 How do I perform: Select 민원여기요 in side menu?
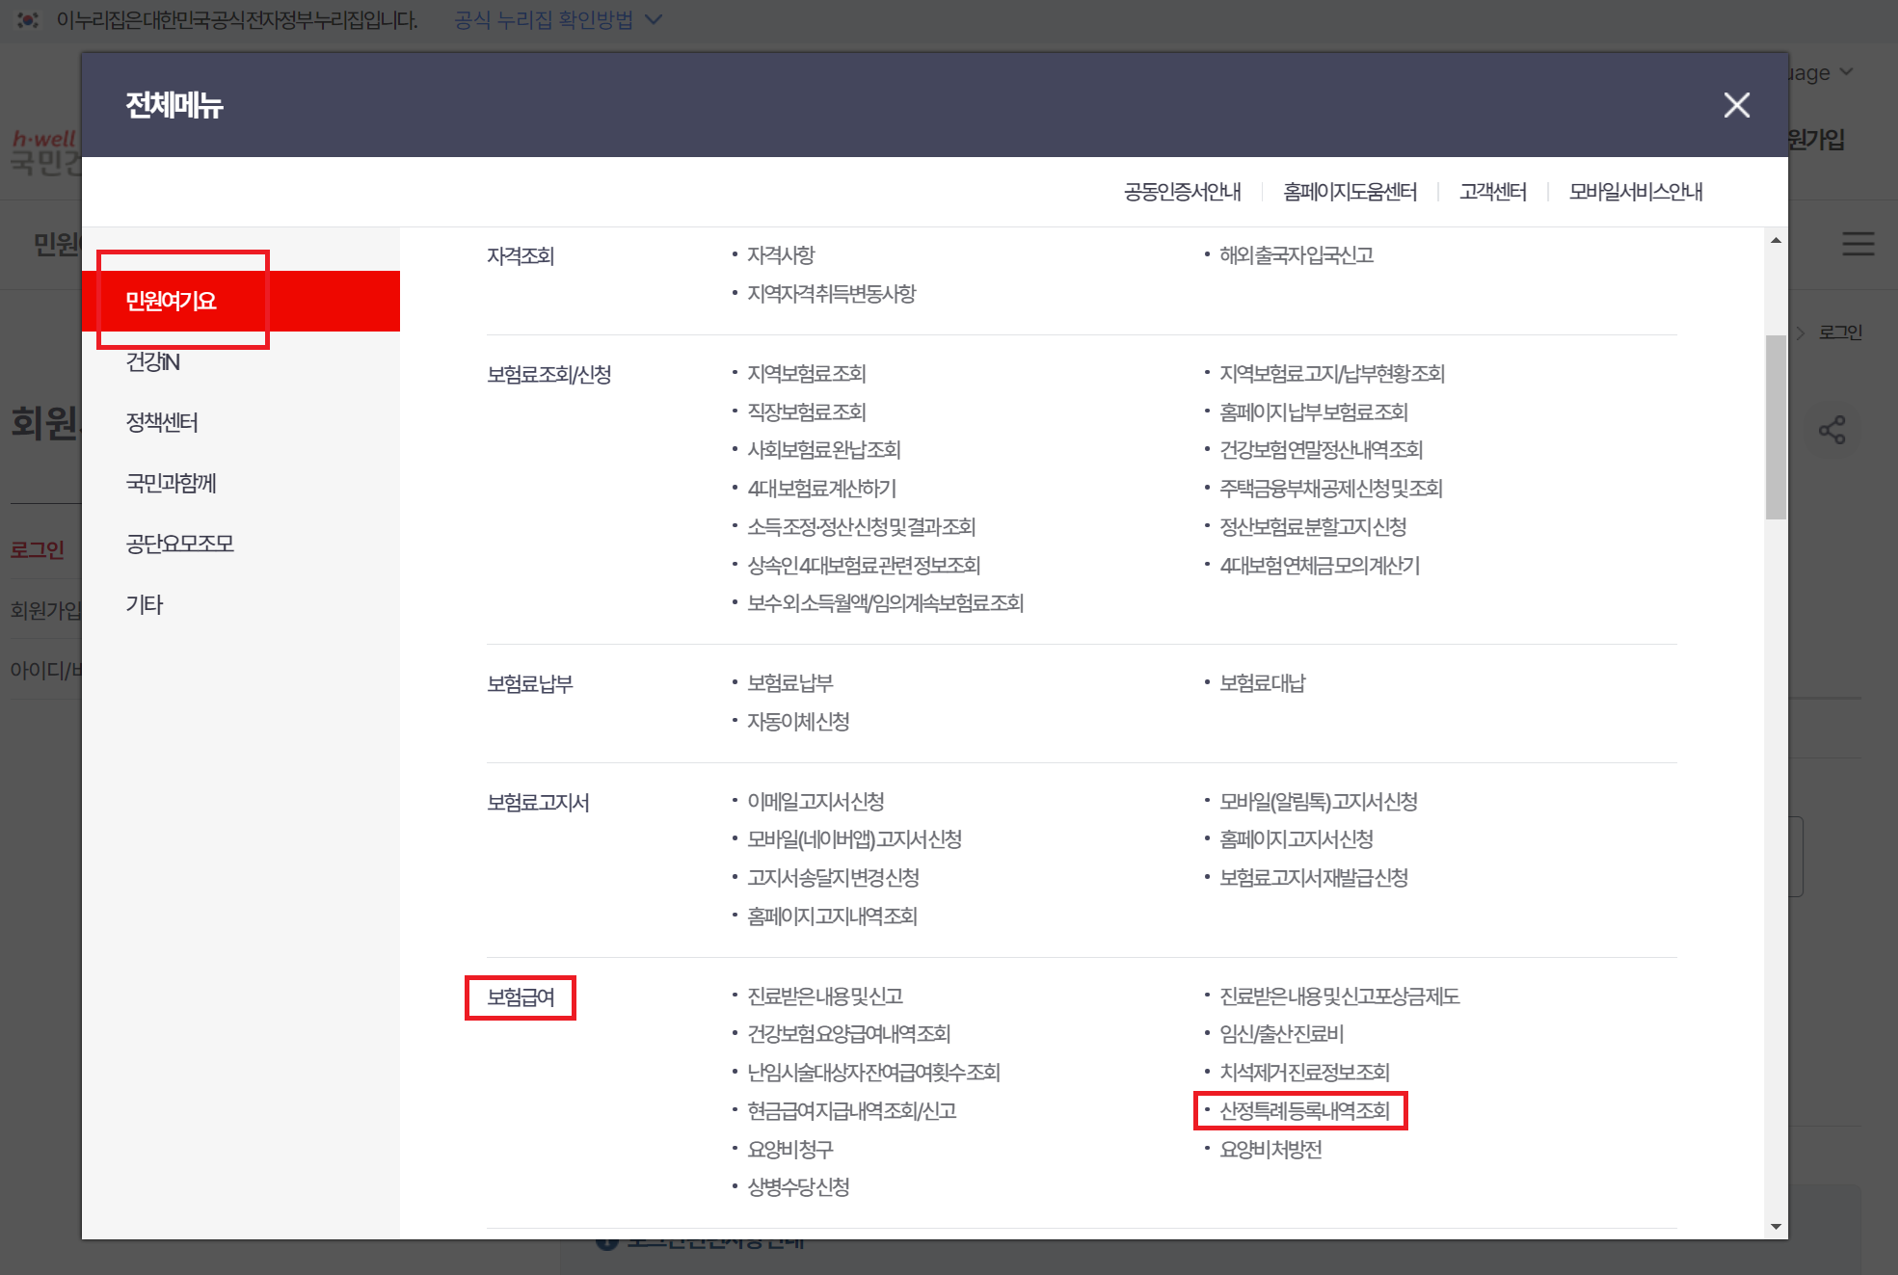click(x=172, y=301)
